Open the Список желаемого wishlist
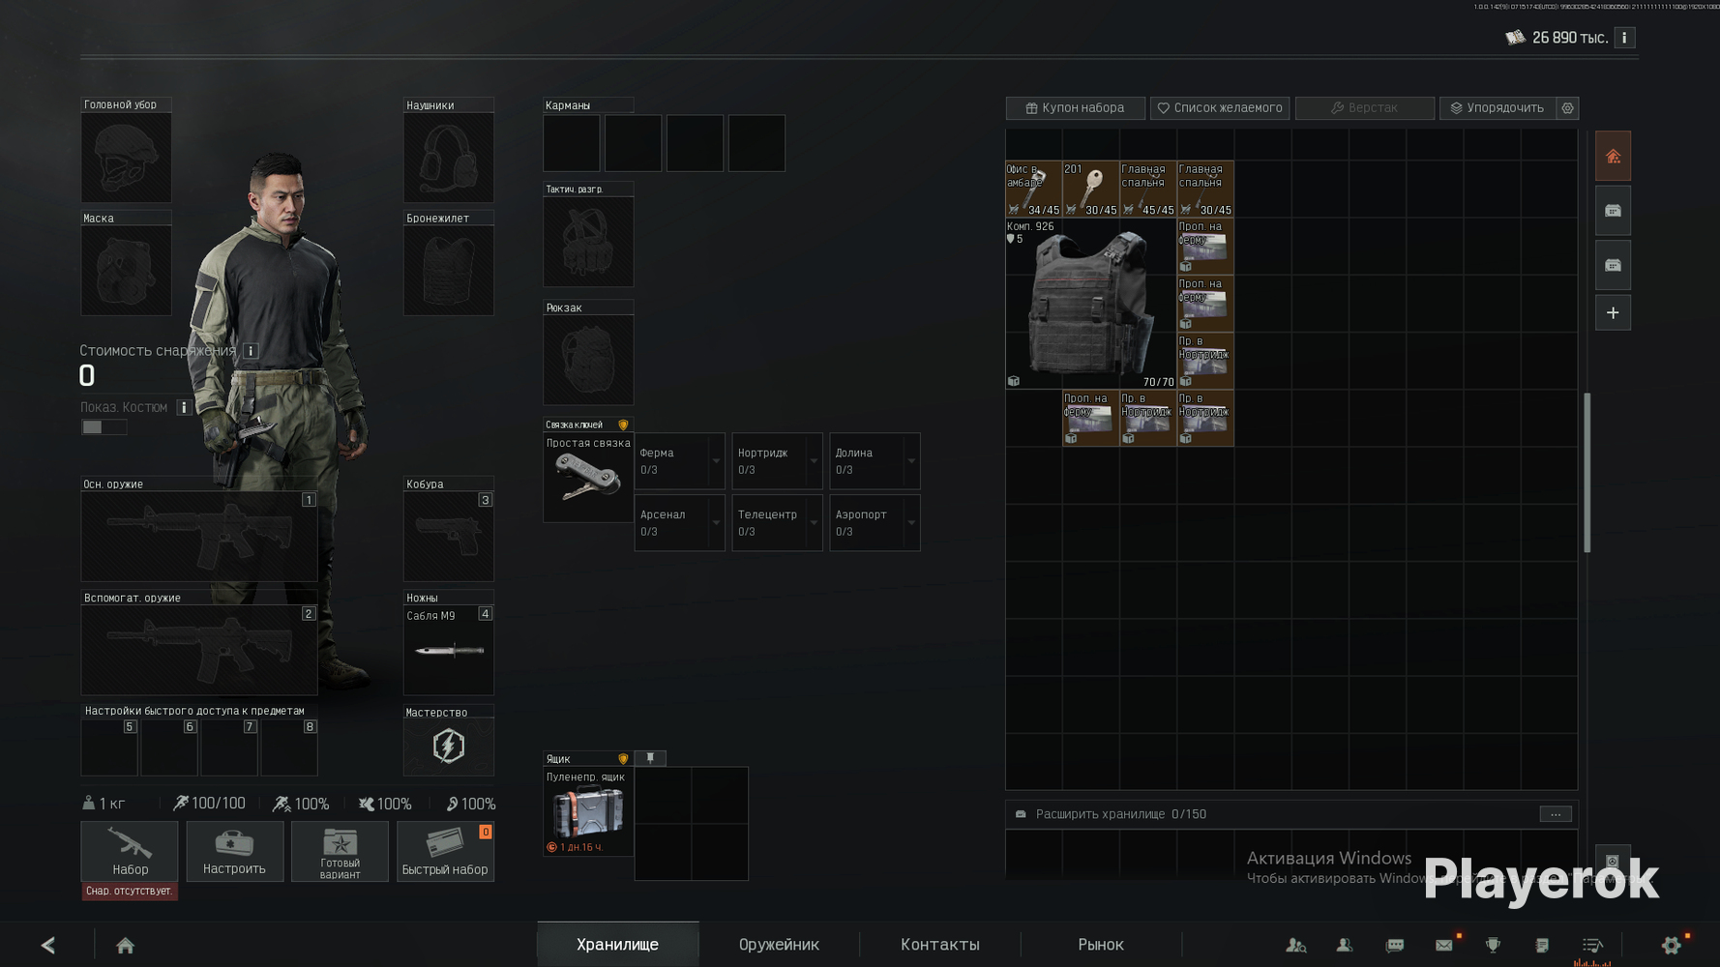The height and width of the screenshot is (967, 1720). [x=1220, y=108]
